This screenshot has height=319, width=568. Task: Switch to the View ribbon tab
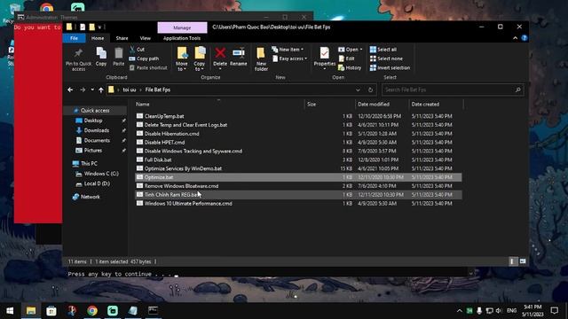pyautogui.click(x=146, y=38)
